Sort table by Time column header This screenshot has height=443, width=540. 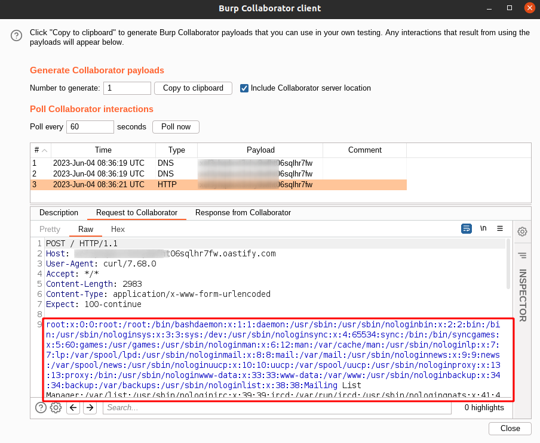(103, 150)
